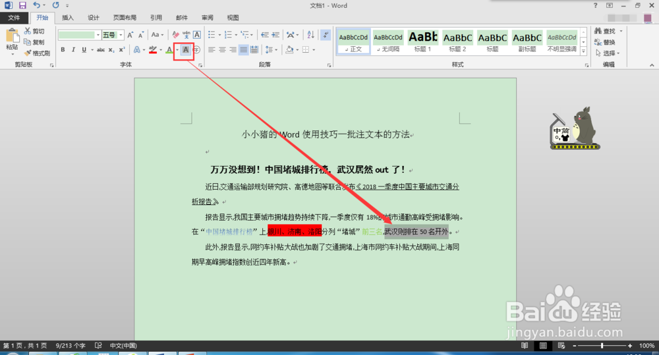The width and height of the screenshot is (659, 355).
Task: Open the Change Case (Aa) dropdown
Action: pyautogui.click(x=158, y=35)
